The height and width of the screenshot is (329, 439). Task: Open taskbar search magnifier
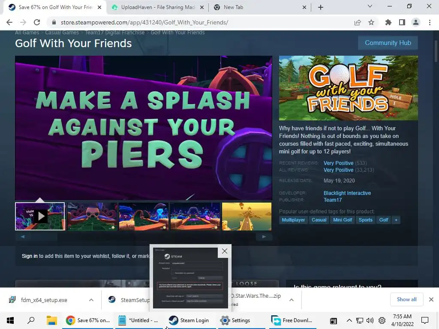coord(31,320)
